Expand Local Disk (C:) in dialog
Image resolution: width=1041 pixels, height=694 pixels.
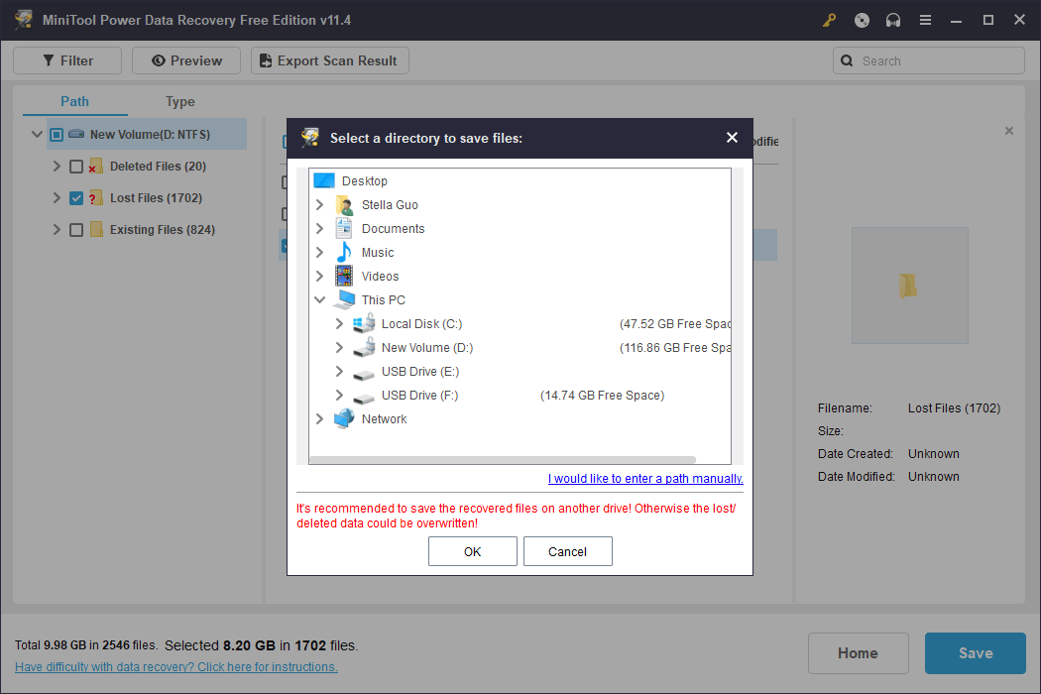tap(339, 323)
